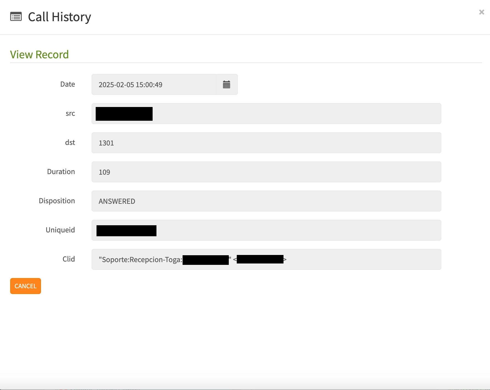Click the src label
The image size is (490, 390).
(70, 113)
